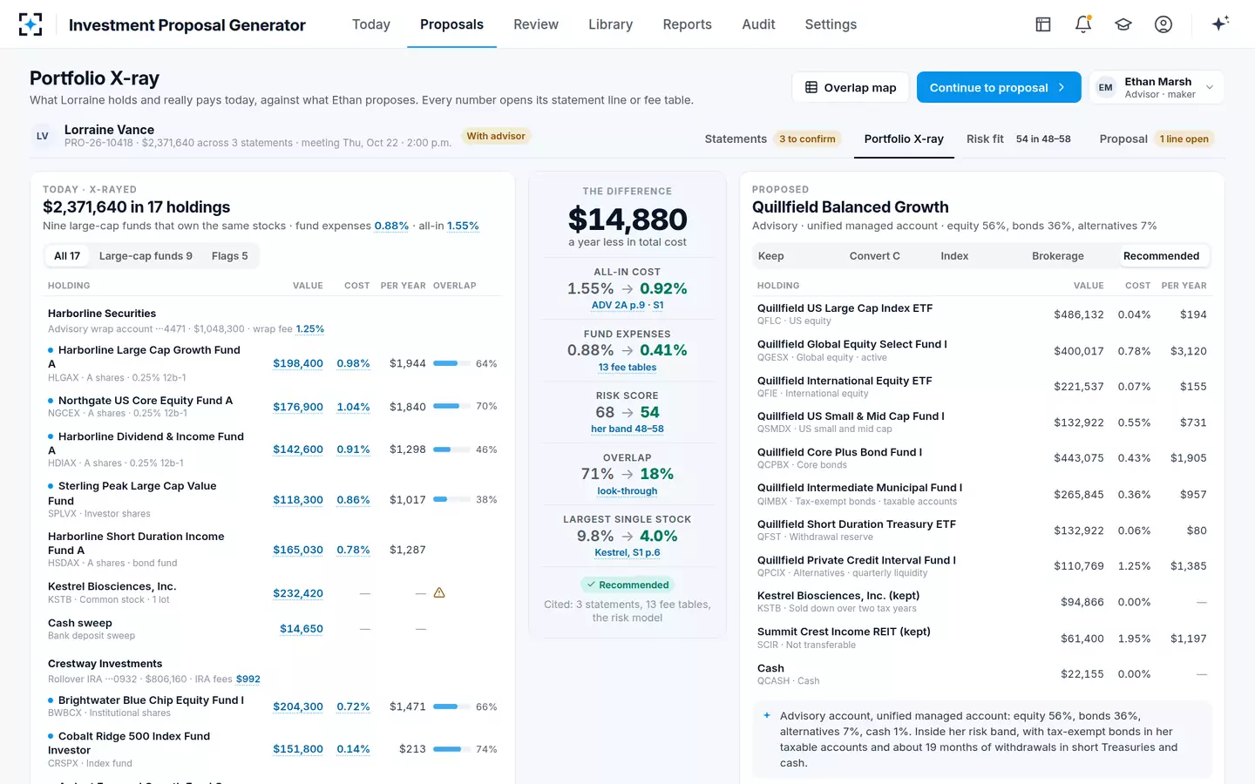Select the Quillfield US Large Cap Index ETF row
Screen dimensions: 1255x784
point(982,314)
